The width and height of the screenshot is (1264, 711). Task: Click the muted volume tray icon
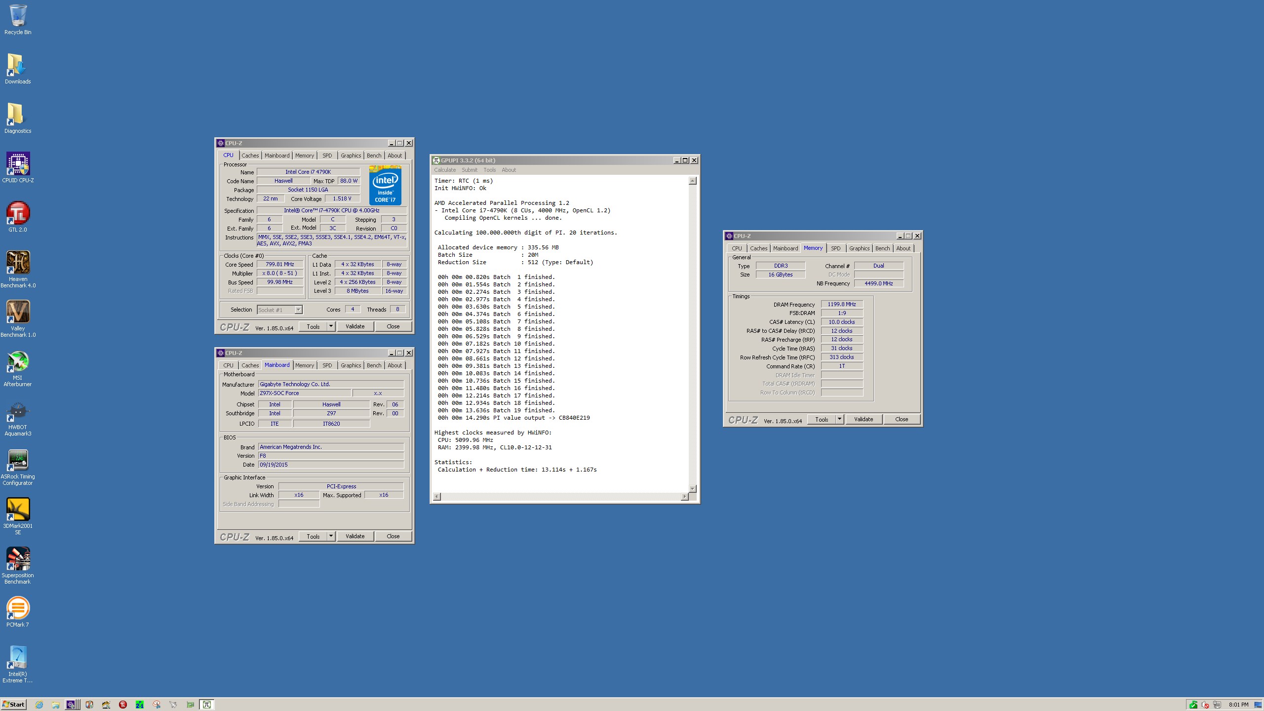[1205, 705]
